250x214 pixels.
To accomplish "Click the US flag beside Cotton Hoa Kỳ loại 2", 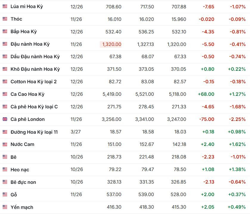I will point(5,81).
